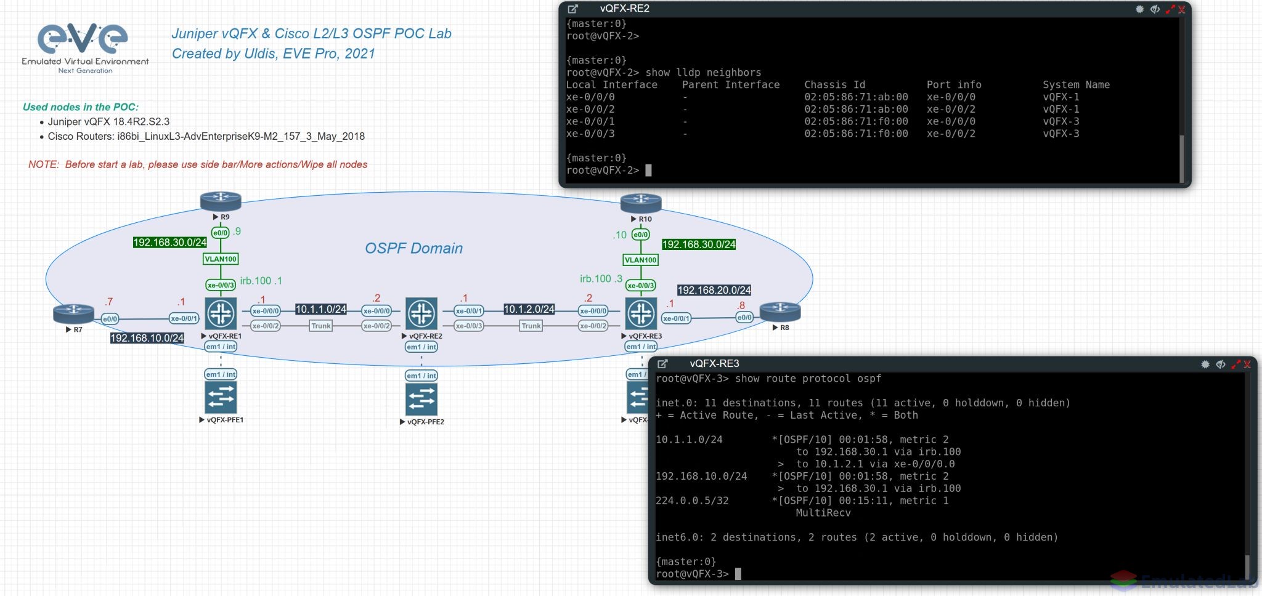Click the vQFX-RE3 console prompt cursor
Screen dimensions: 1262x596
coord(738,574)
